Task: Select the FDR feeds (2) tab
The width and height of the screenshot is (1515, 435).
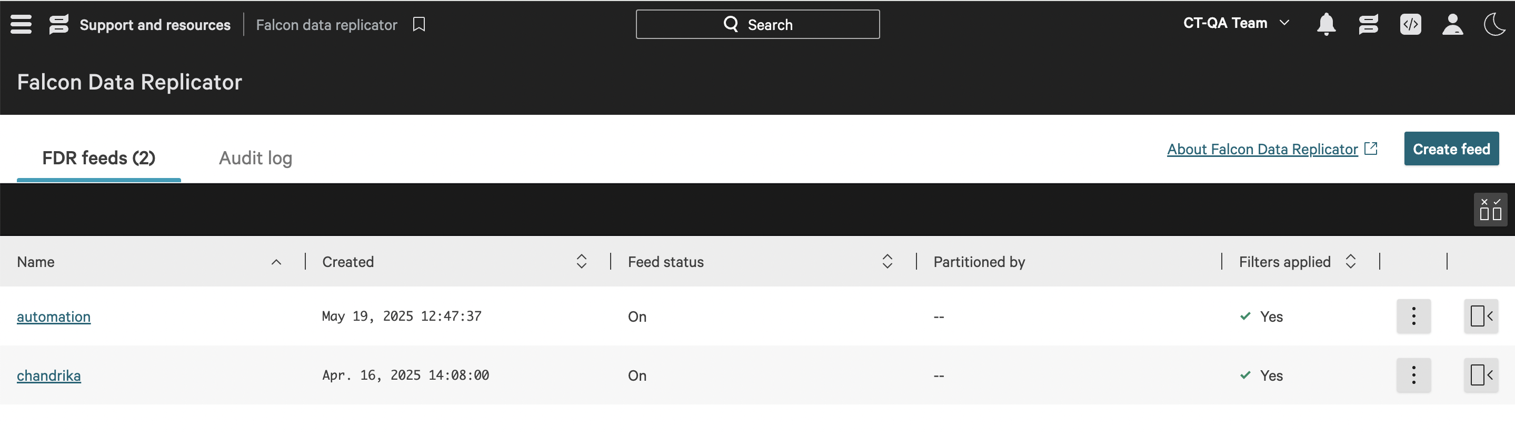Action: [99, 158]
